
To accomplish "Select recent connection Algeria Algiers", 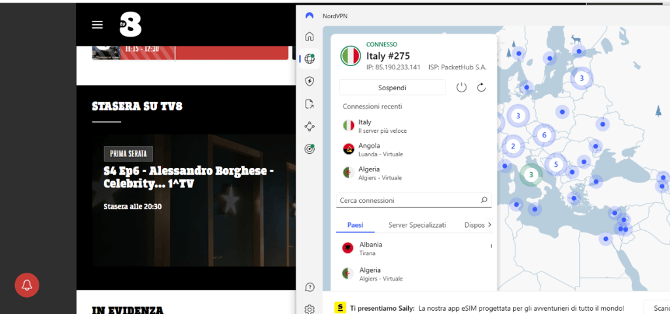I will click(414, 173).
